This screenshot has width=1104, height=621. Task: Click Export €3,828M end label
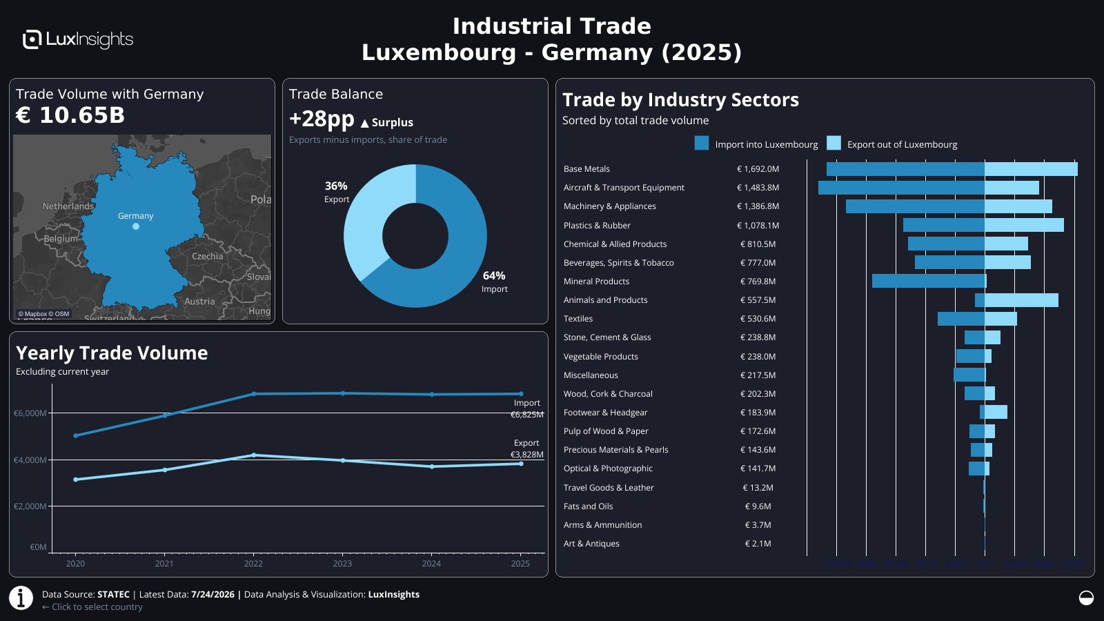527,448
